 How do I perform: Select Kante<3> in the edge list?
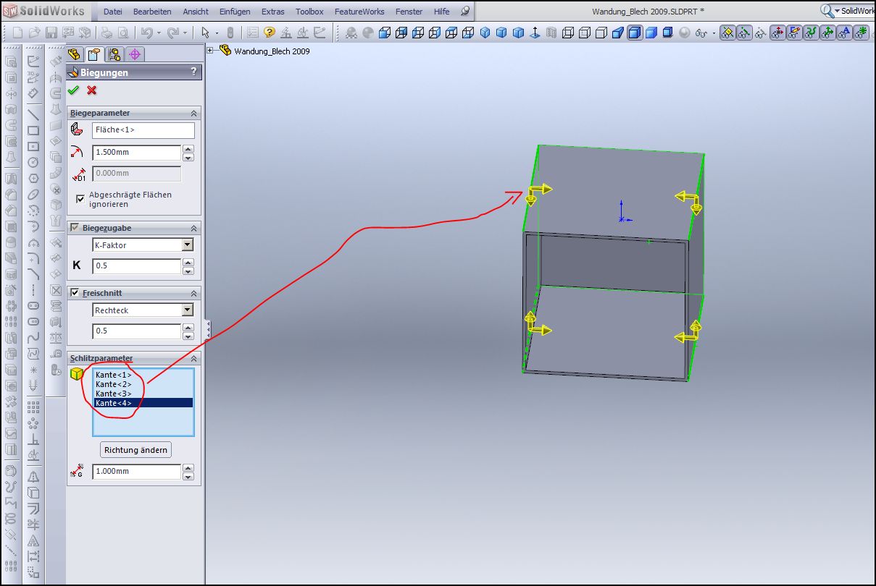[143, 394]
